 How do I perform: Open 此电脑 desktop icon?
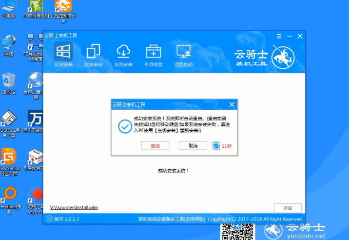9,9
